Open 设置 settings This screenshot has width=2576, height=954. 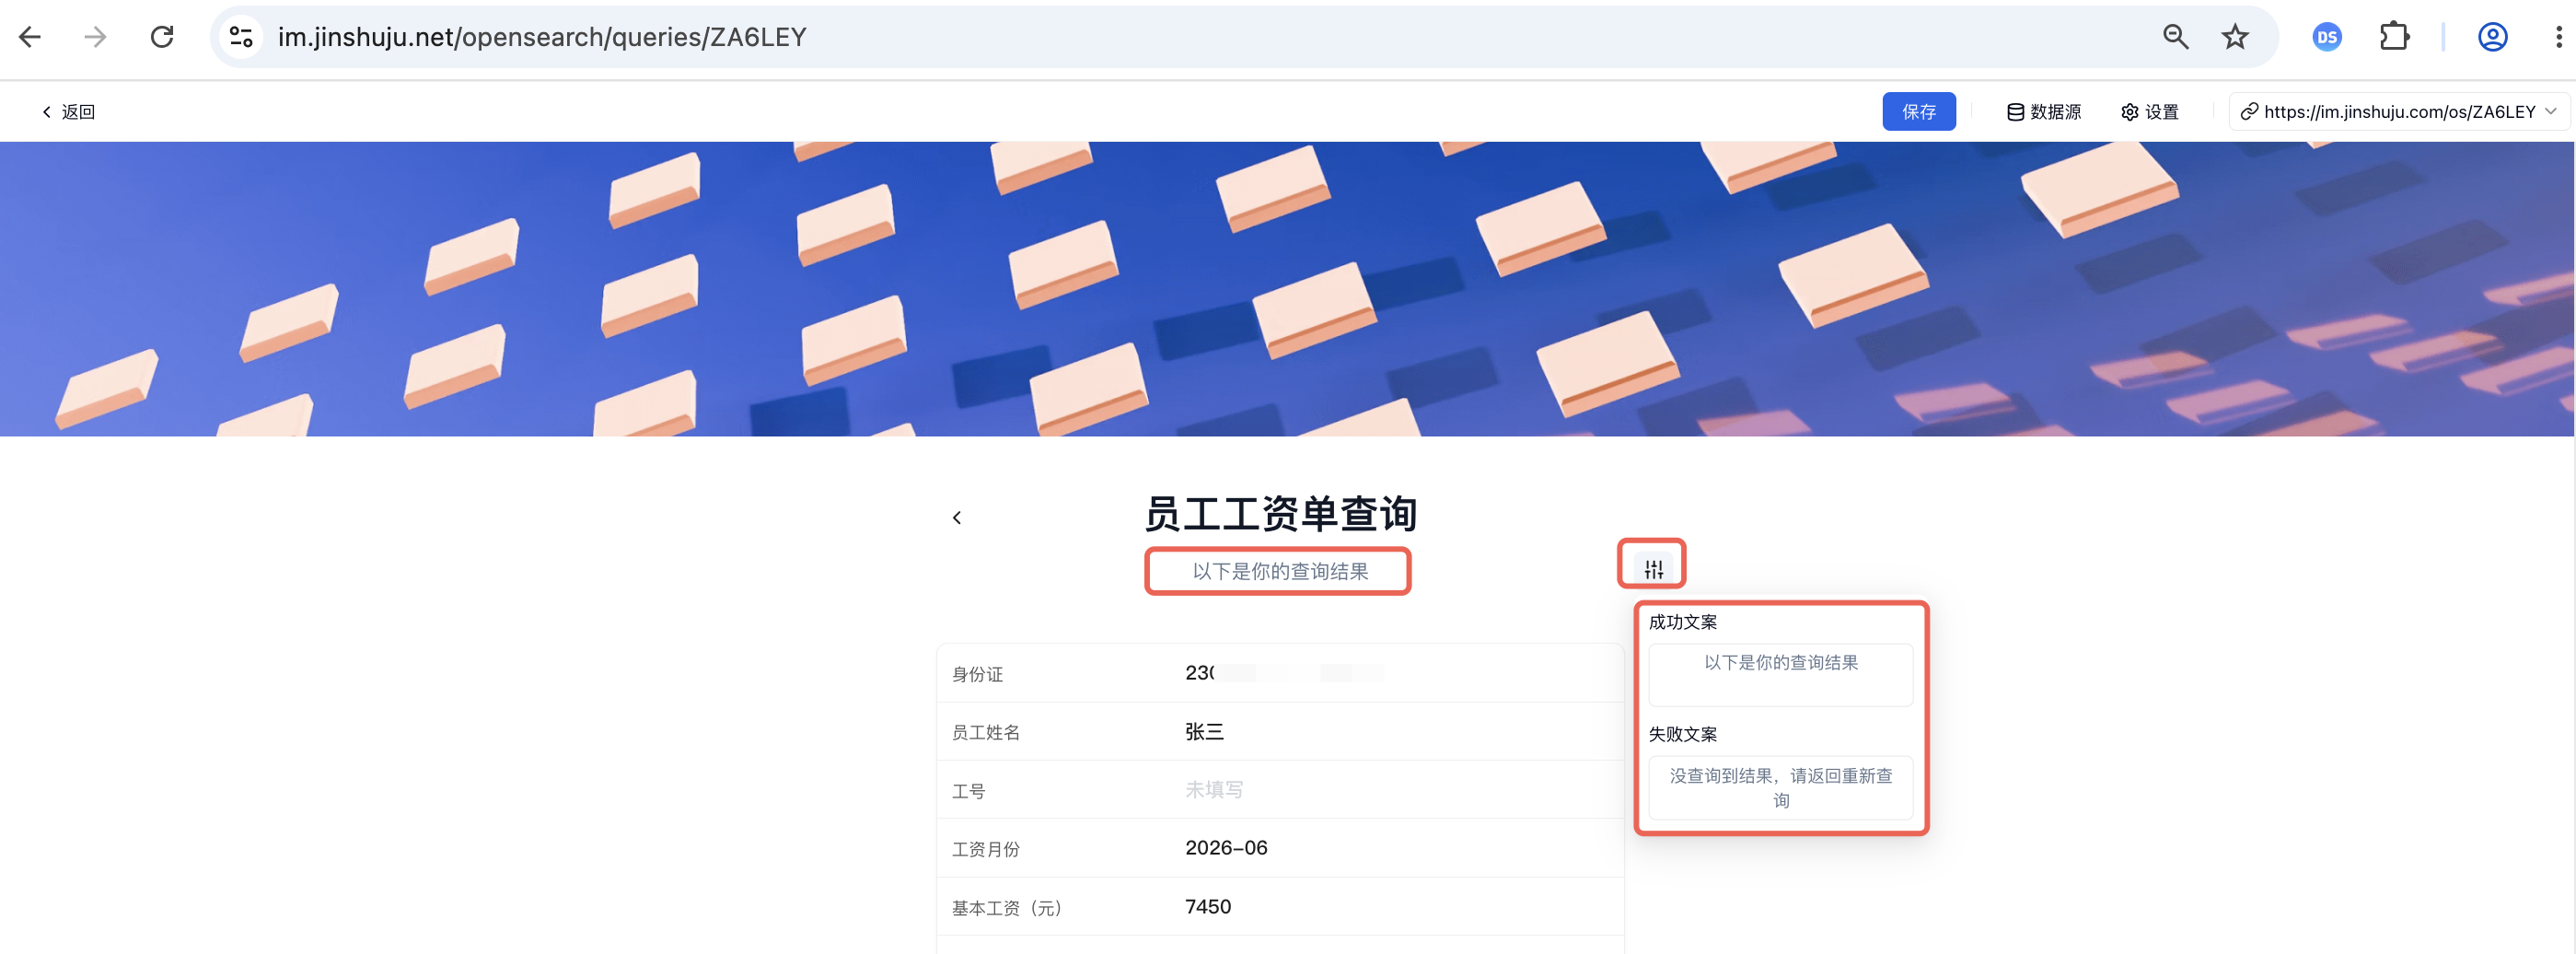click(2150, 112)
